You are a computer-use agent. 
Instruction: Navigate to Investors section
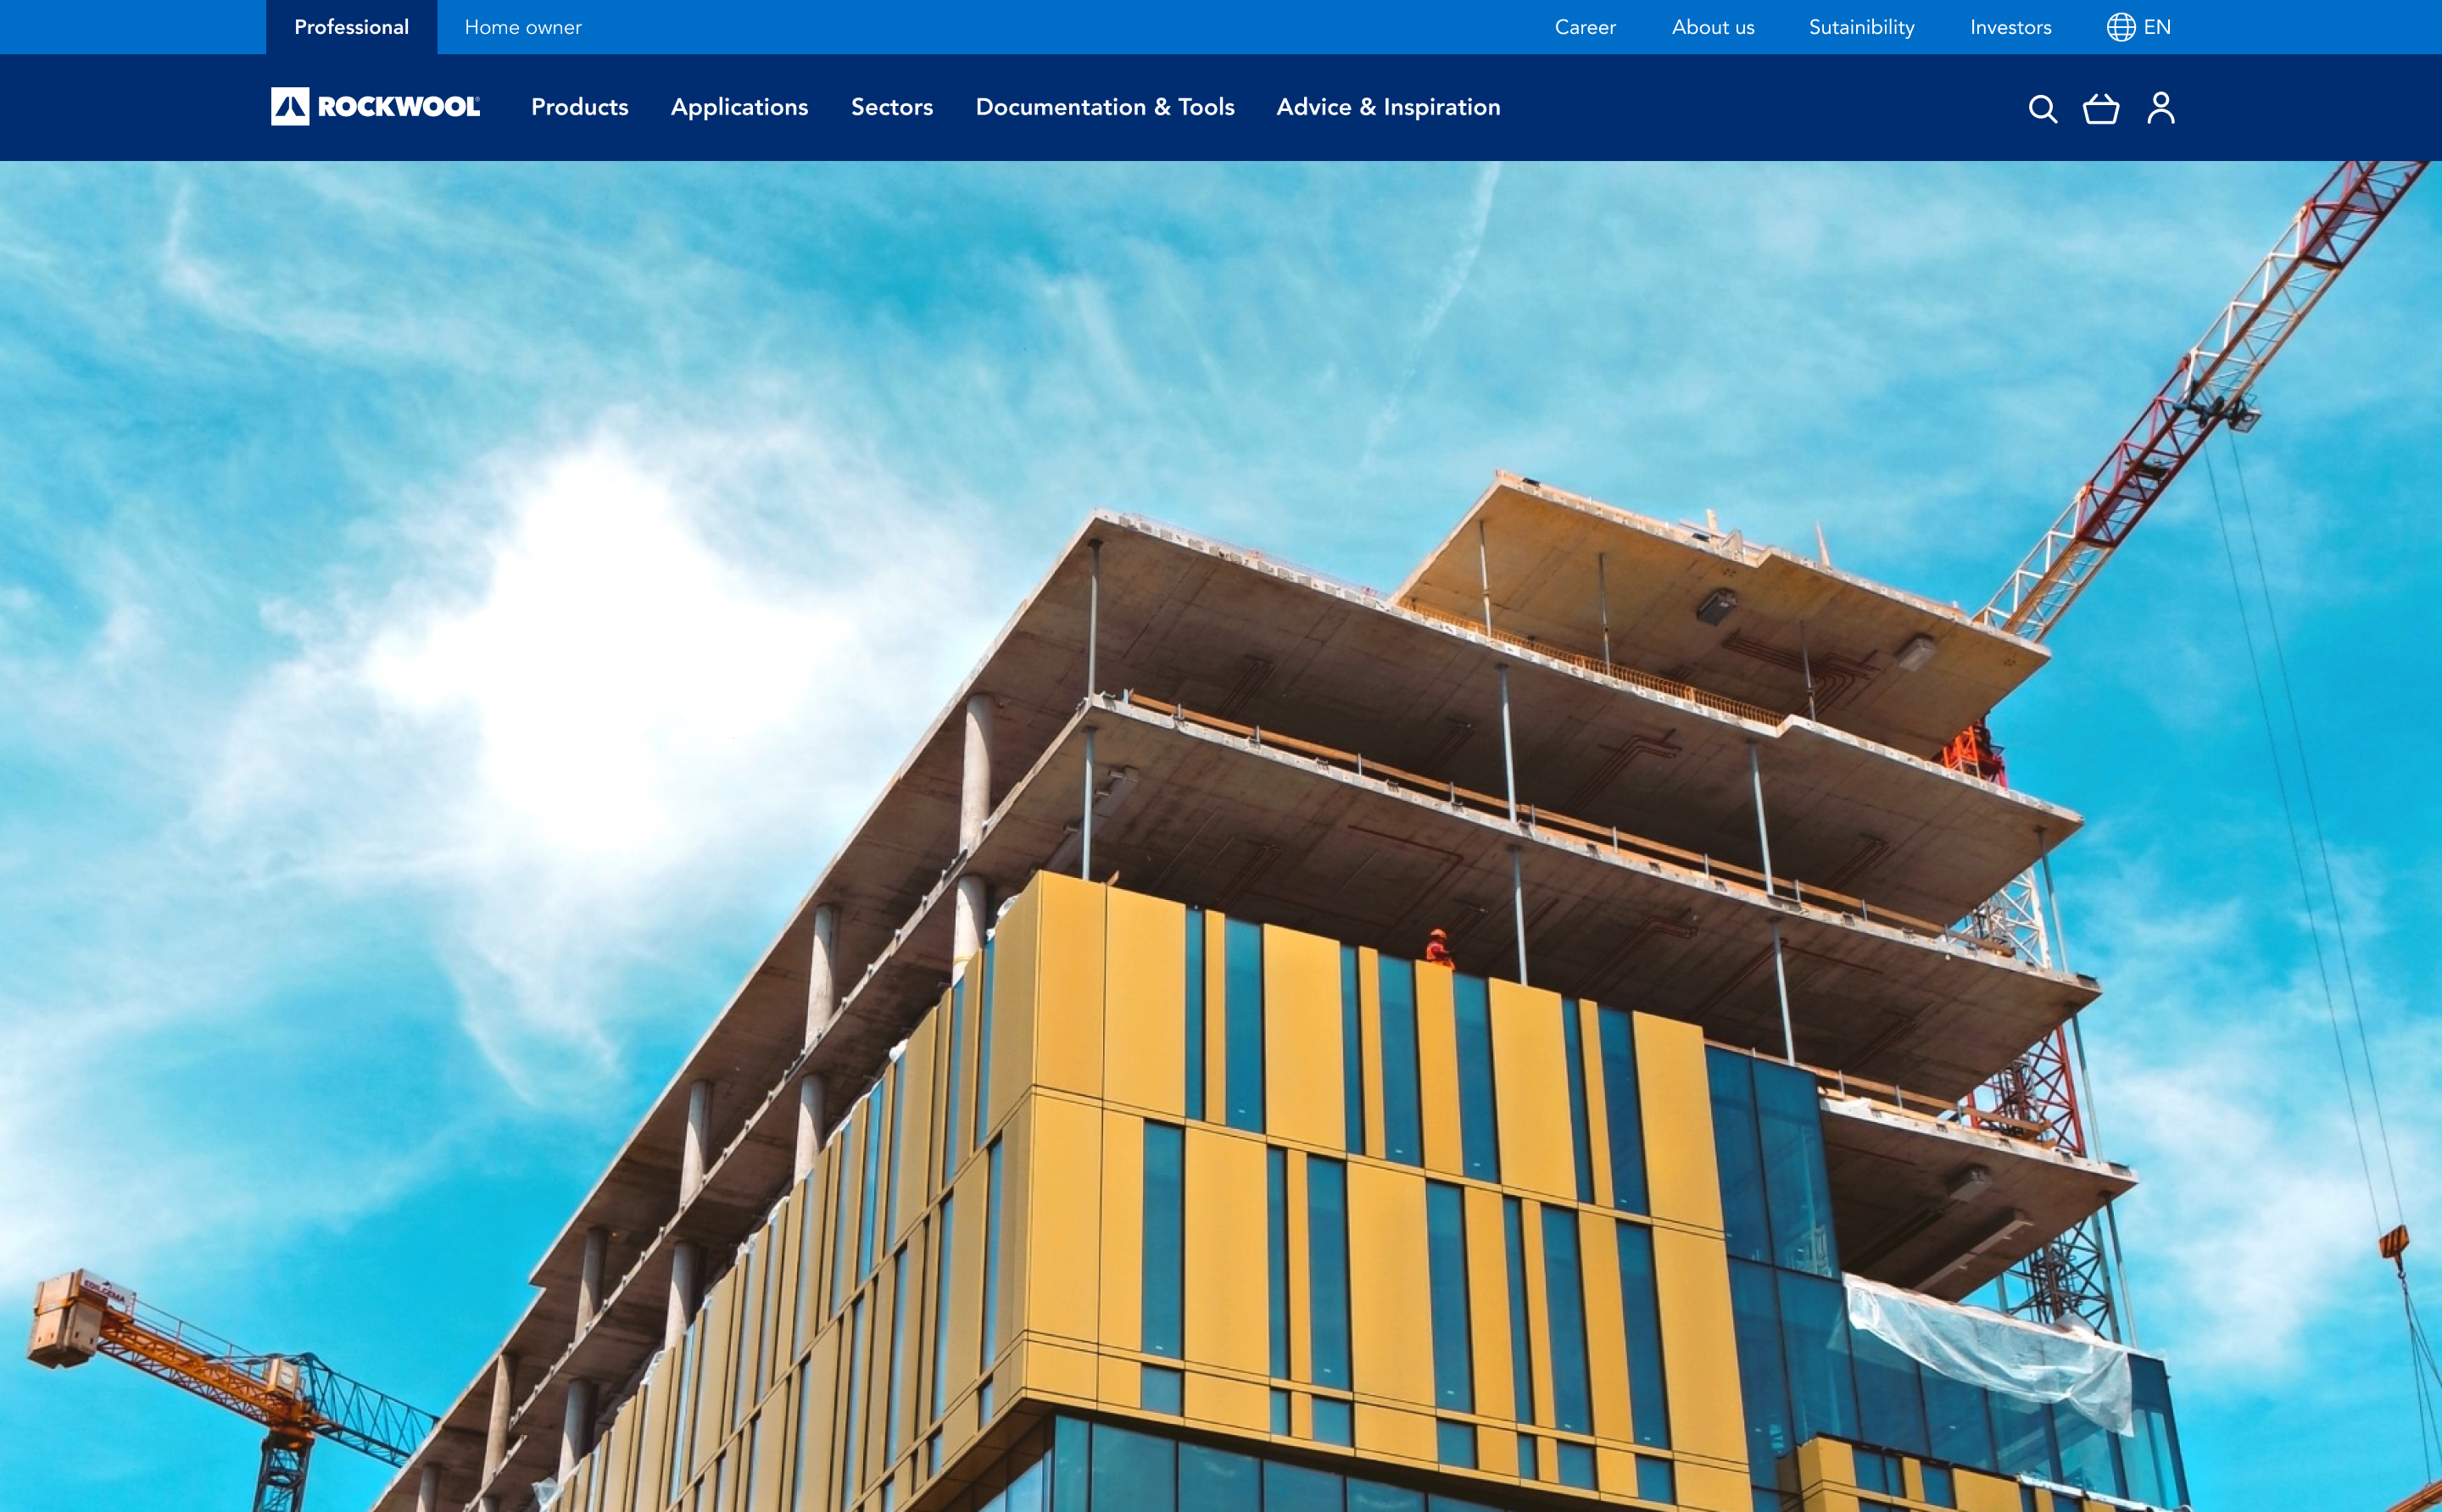click(2011, 26)
